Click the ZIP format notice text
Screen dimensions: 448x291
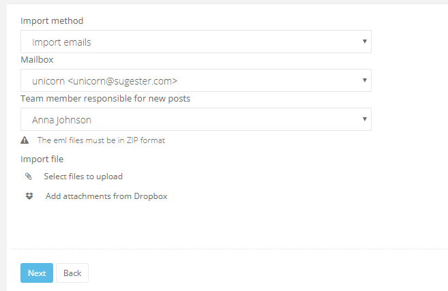pos(101,140)
